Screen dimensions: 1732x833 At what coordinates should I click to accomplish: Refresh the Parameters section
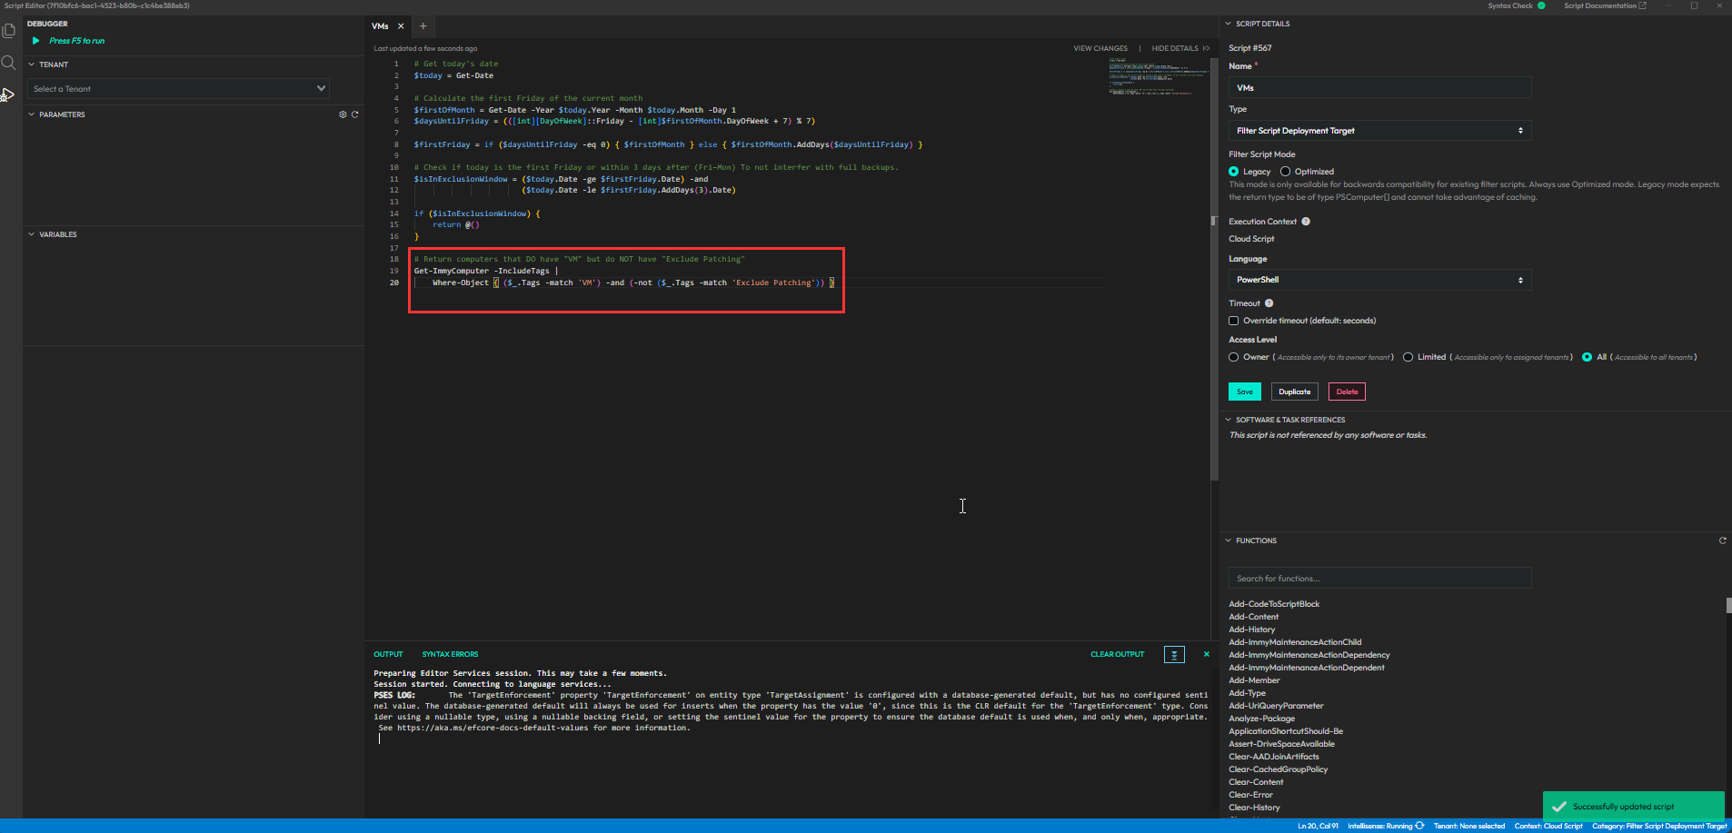pyautogui.click(x=354, y=114)
